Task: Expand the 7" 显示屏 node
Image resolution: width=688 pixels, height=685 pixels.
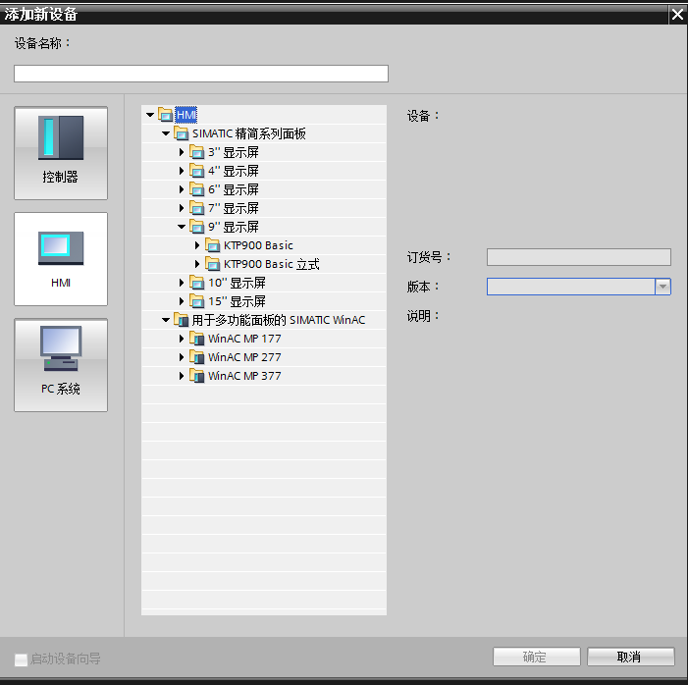Action: [x=182, y=208]
